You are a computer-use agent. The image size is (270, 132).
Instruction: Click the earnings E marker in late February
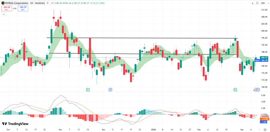tap(235, 90)
